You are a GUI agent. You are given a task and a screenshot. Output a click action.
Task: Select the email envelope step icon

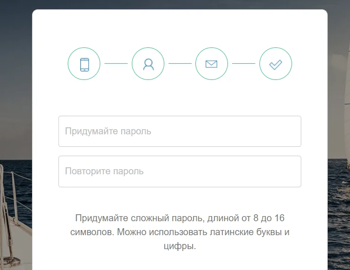click(212, 64)
